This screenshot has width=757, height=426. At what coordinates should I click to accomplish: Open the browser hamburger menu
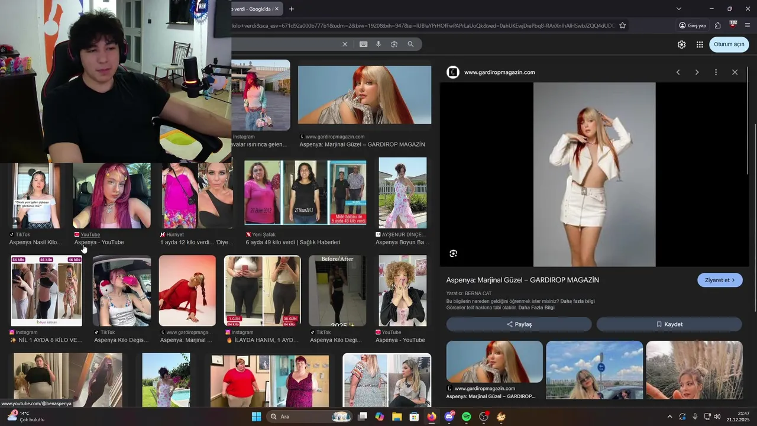tap(748, 25)
